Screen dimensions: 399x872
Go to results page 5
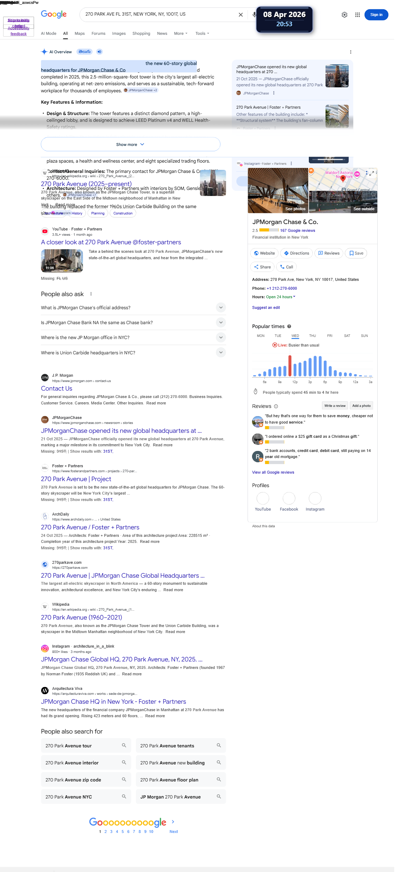[x=122, y=832]
